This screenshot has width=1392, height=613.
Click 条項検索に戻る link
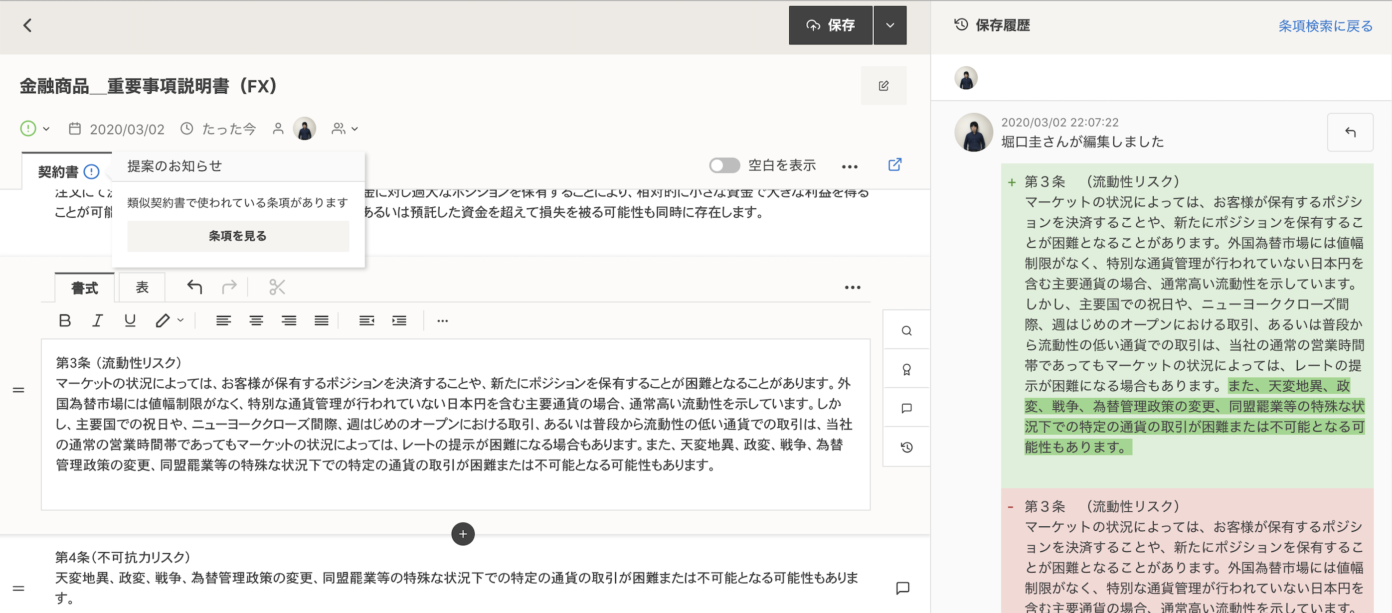click(x=1325, y=25)
